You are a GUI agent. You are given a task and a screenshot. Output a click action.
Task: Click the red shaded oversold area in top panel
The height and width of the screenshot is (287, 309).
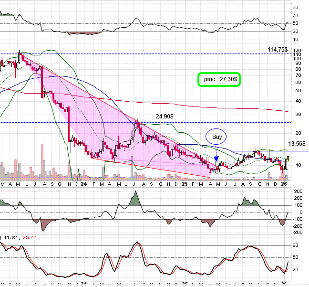(83, 33)
